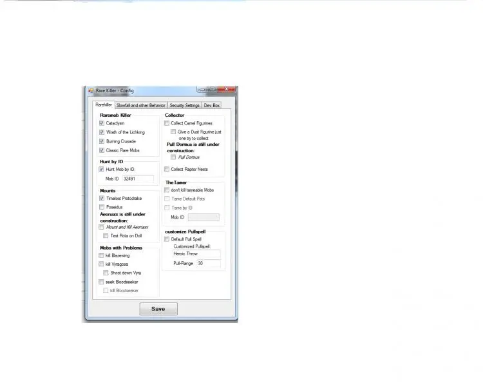The image size is (483, 387).
Task: Enable don't kill tameable Mobs
Action: tap(167, 190)
